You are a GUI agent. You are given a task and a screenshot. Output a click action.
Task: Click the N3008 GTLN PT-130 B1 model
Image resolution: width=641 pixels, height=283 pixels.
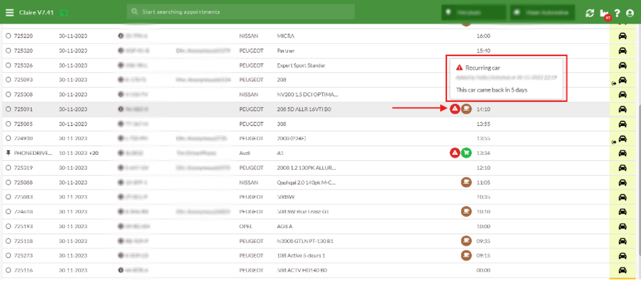305,240
